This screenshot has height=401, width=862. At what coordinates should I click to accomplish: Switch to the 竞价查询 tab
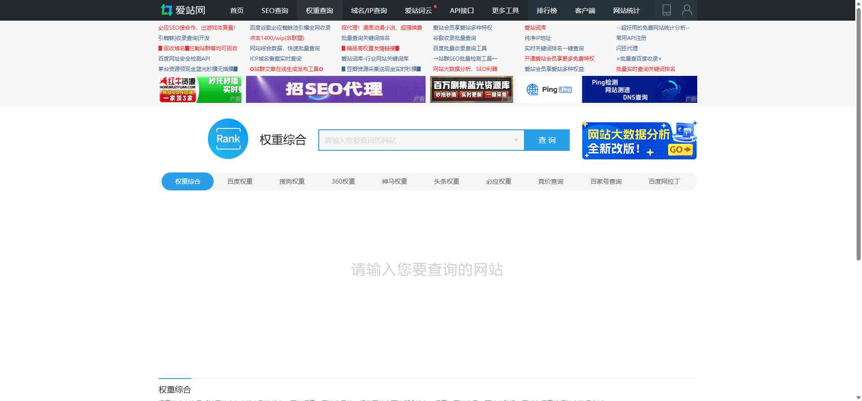point(550,181)
